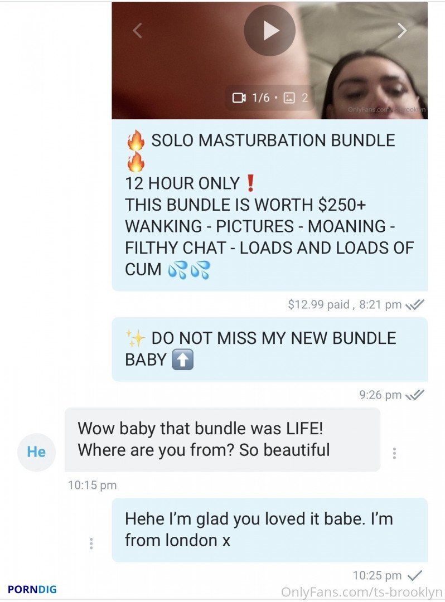
Task: Go to the previous media item
Action: (137, 30)
